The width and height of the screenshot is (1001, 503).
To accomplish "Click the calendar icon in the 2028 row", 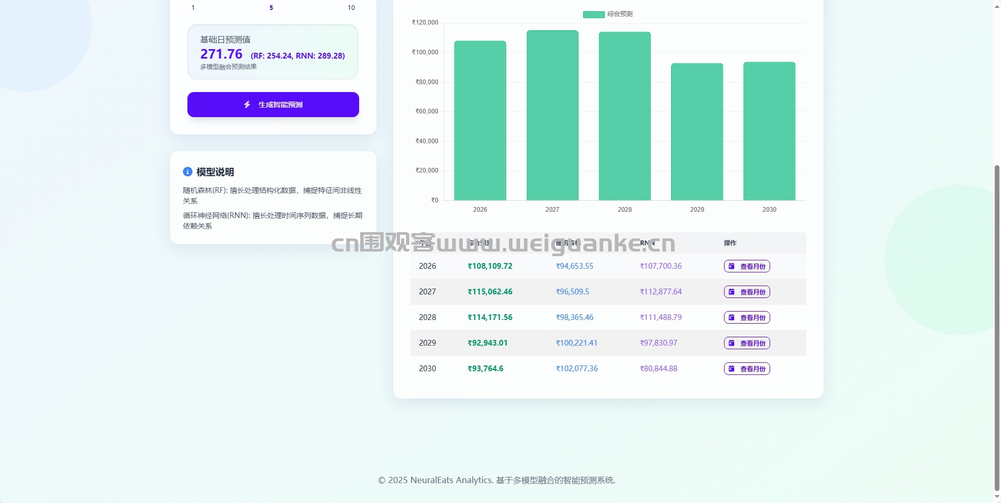I will pos(732,317).
